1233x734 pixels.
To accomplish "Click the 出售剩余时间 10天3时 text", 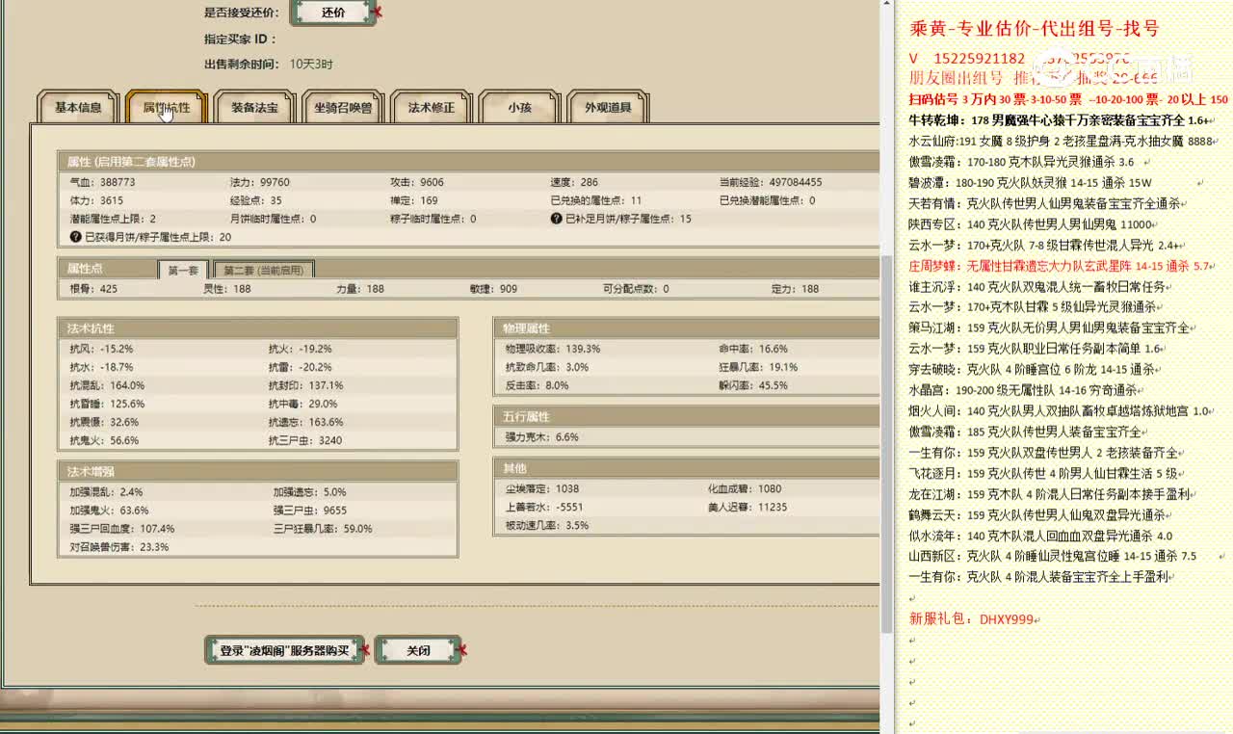I will point(269,65).
